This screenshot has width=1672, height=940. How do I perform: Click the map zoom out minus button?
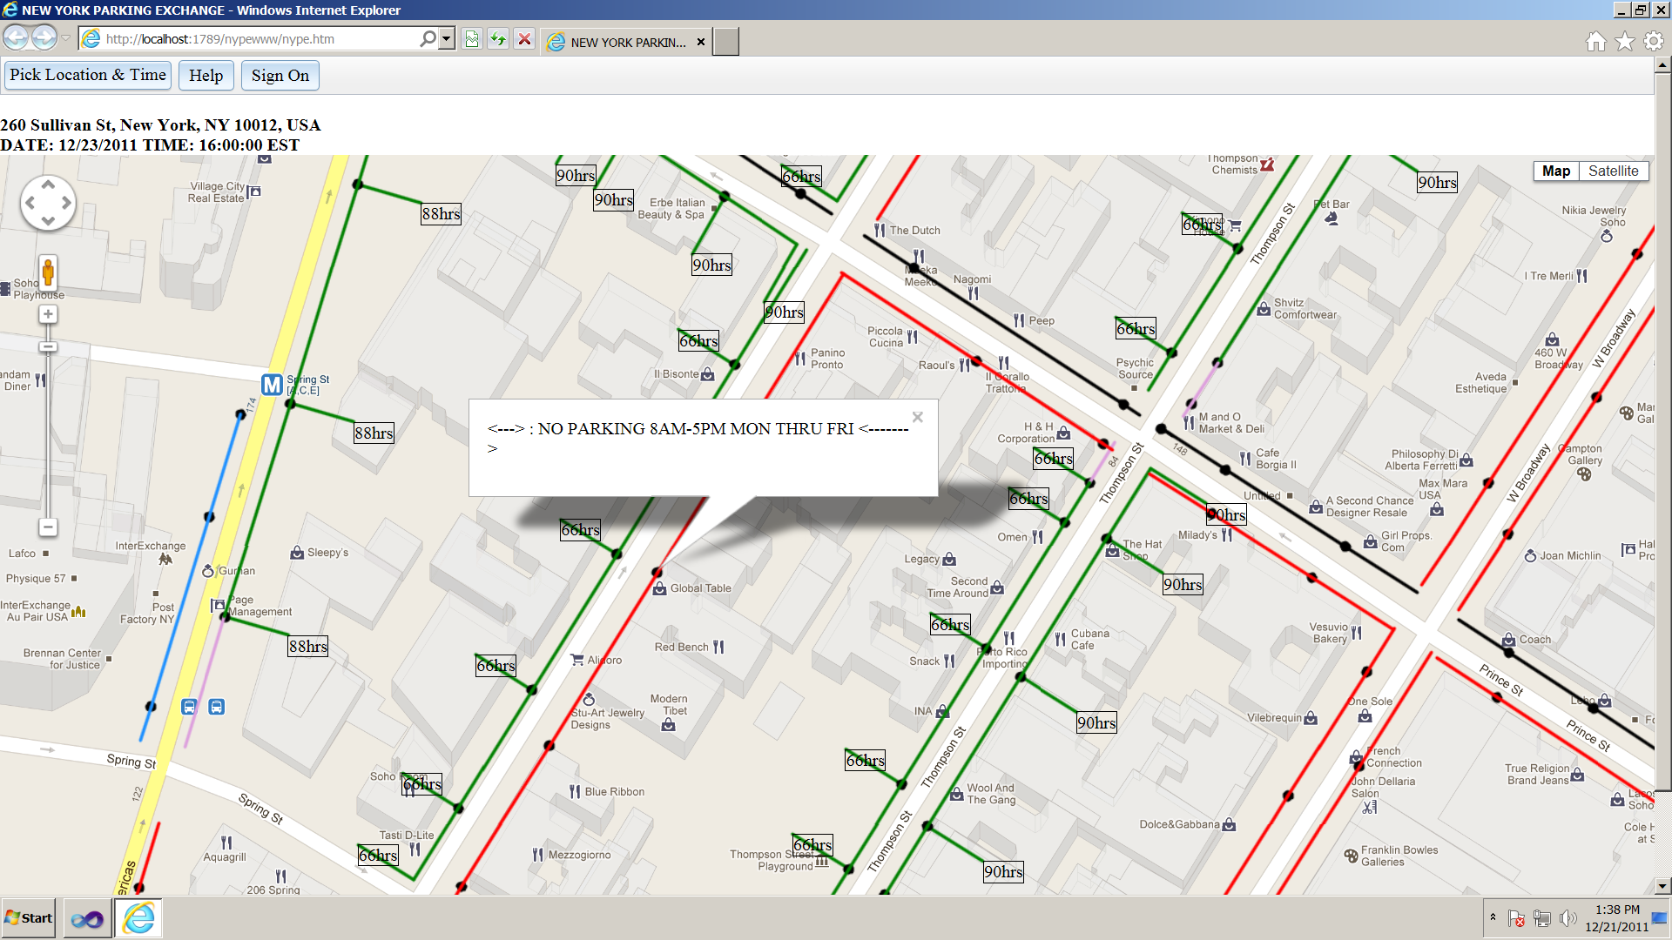click(48, 527)
